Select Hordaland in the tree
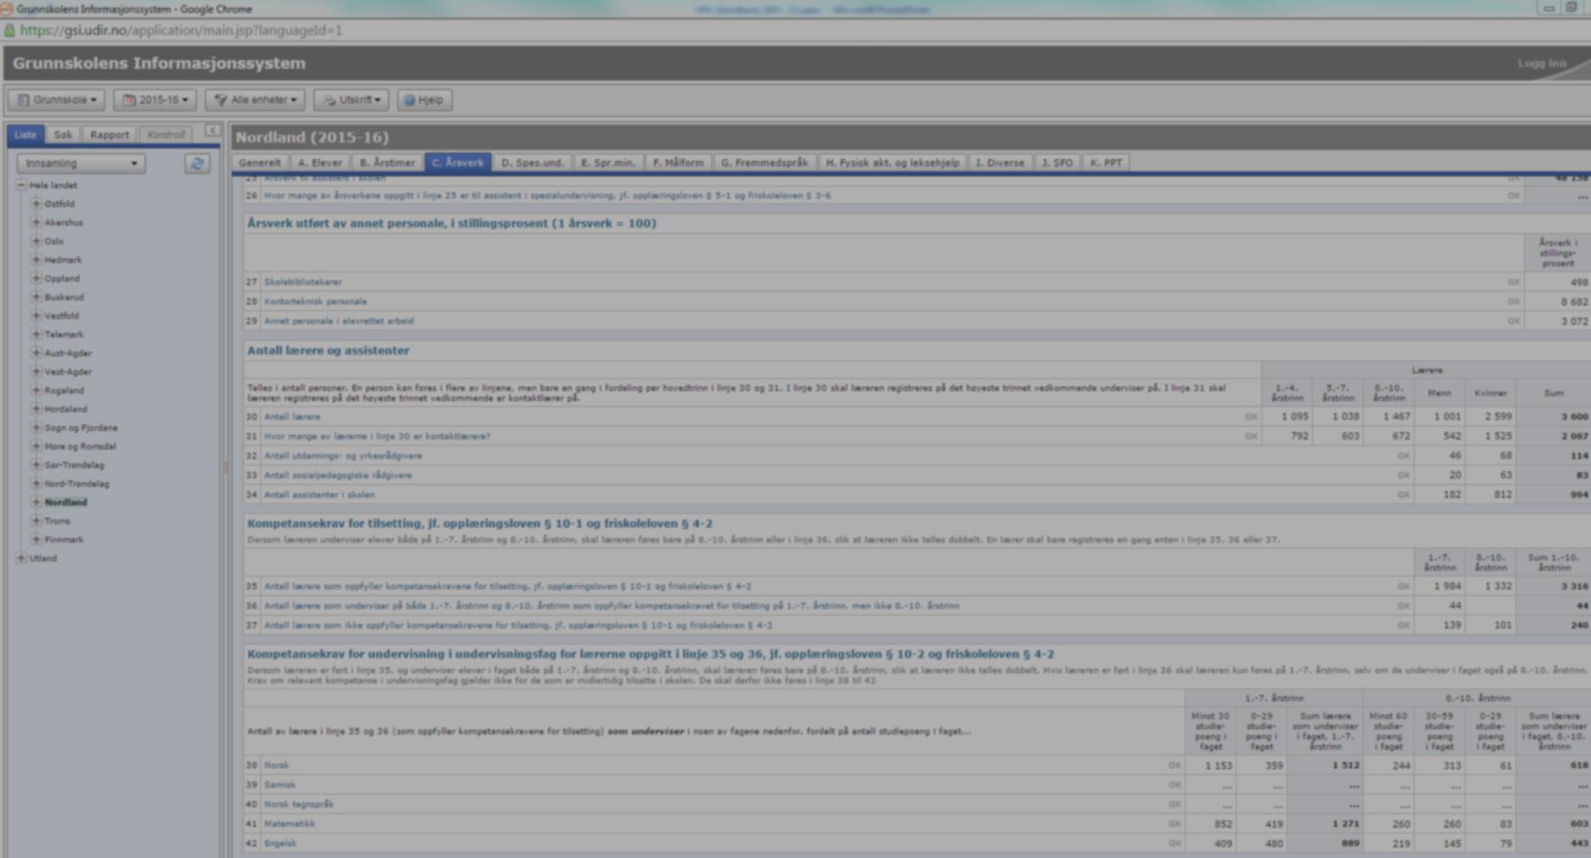Screen dimensions: 1591x858 (x=65, y=409)
